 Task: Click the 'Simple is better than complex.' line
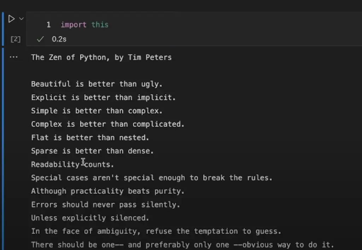pos(97,111)
